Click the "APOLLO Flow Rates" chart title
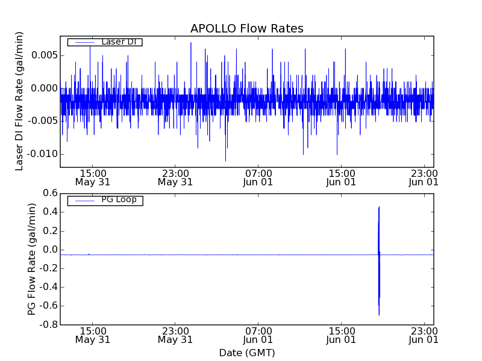The image size is (482, 361). (246, 29)
